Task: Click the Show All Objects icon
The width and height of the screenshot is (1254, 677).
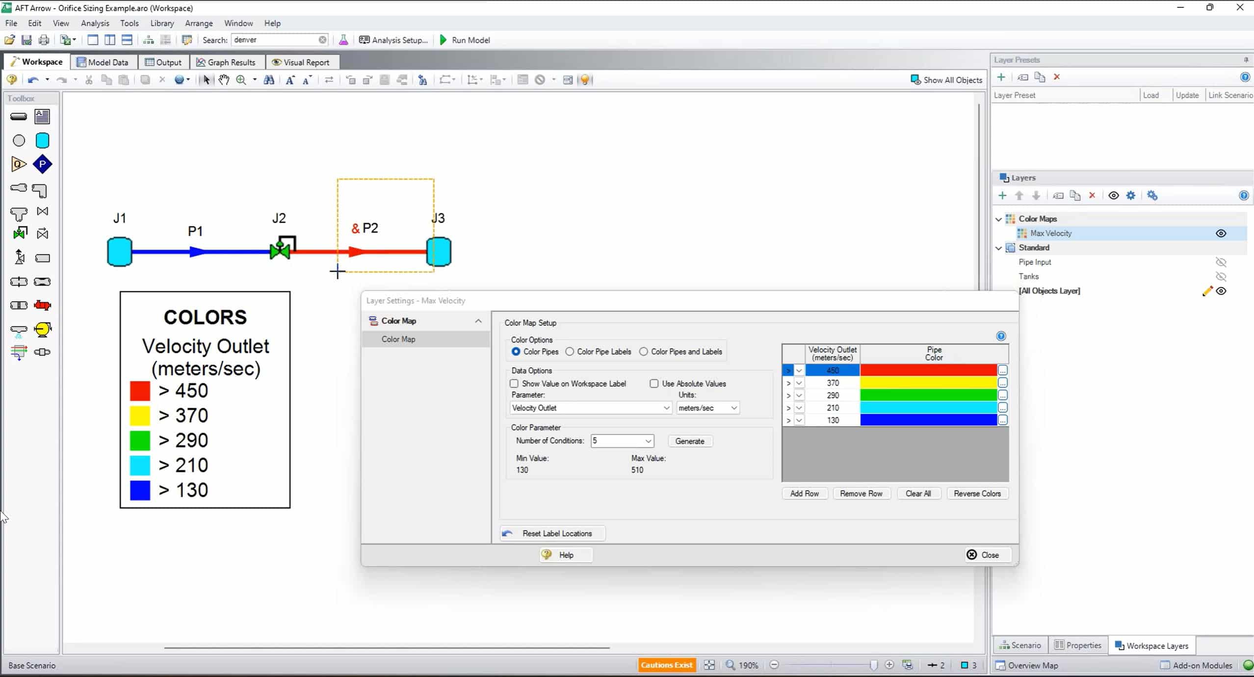Action: pyautogui.click(x=915, y=80)
